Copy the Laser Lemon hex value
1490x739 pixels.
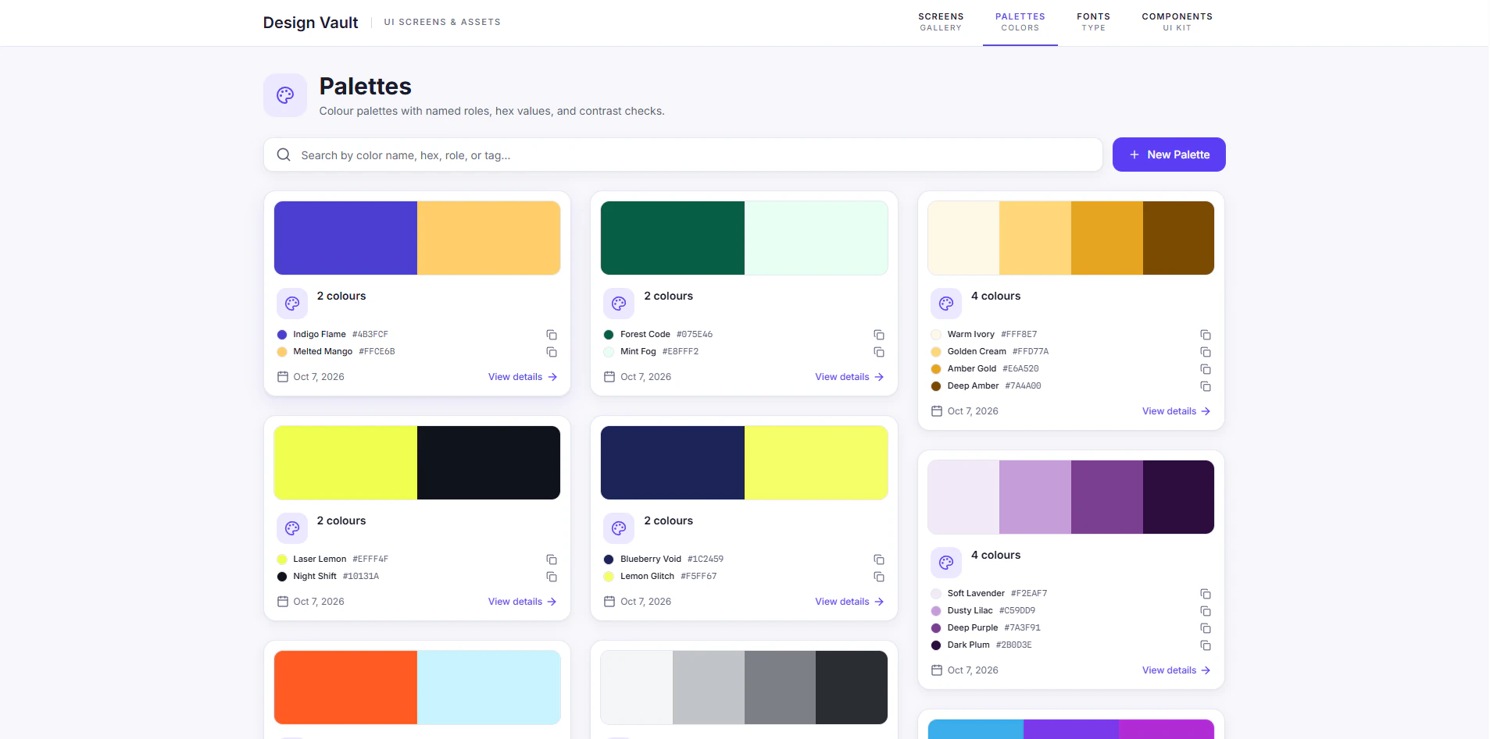click(552, 560)
